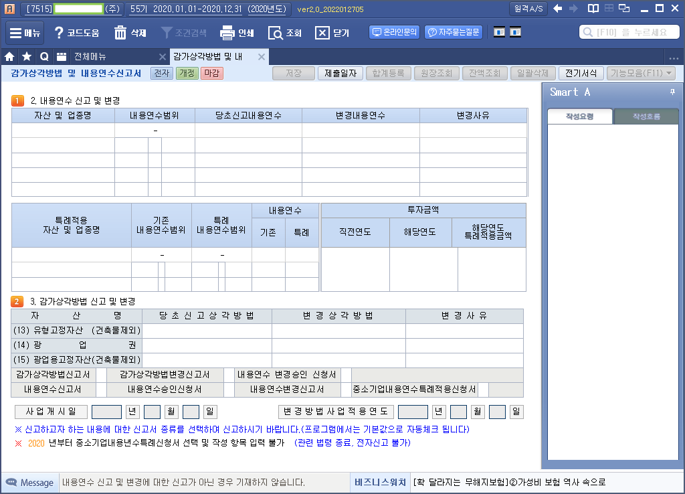Screen dimensions: 685x494
Task: Click the 조건검색 filter button
Action: pyautogui.click(x=184, y=33)
